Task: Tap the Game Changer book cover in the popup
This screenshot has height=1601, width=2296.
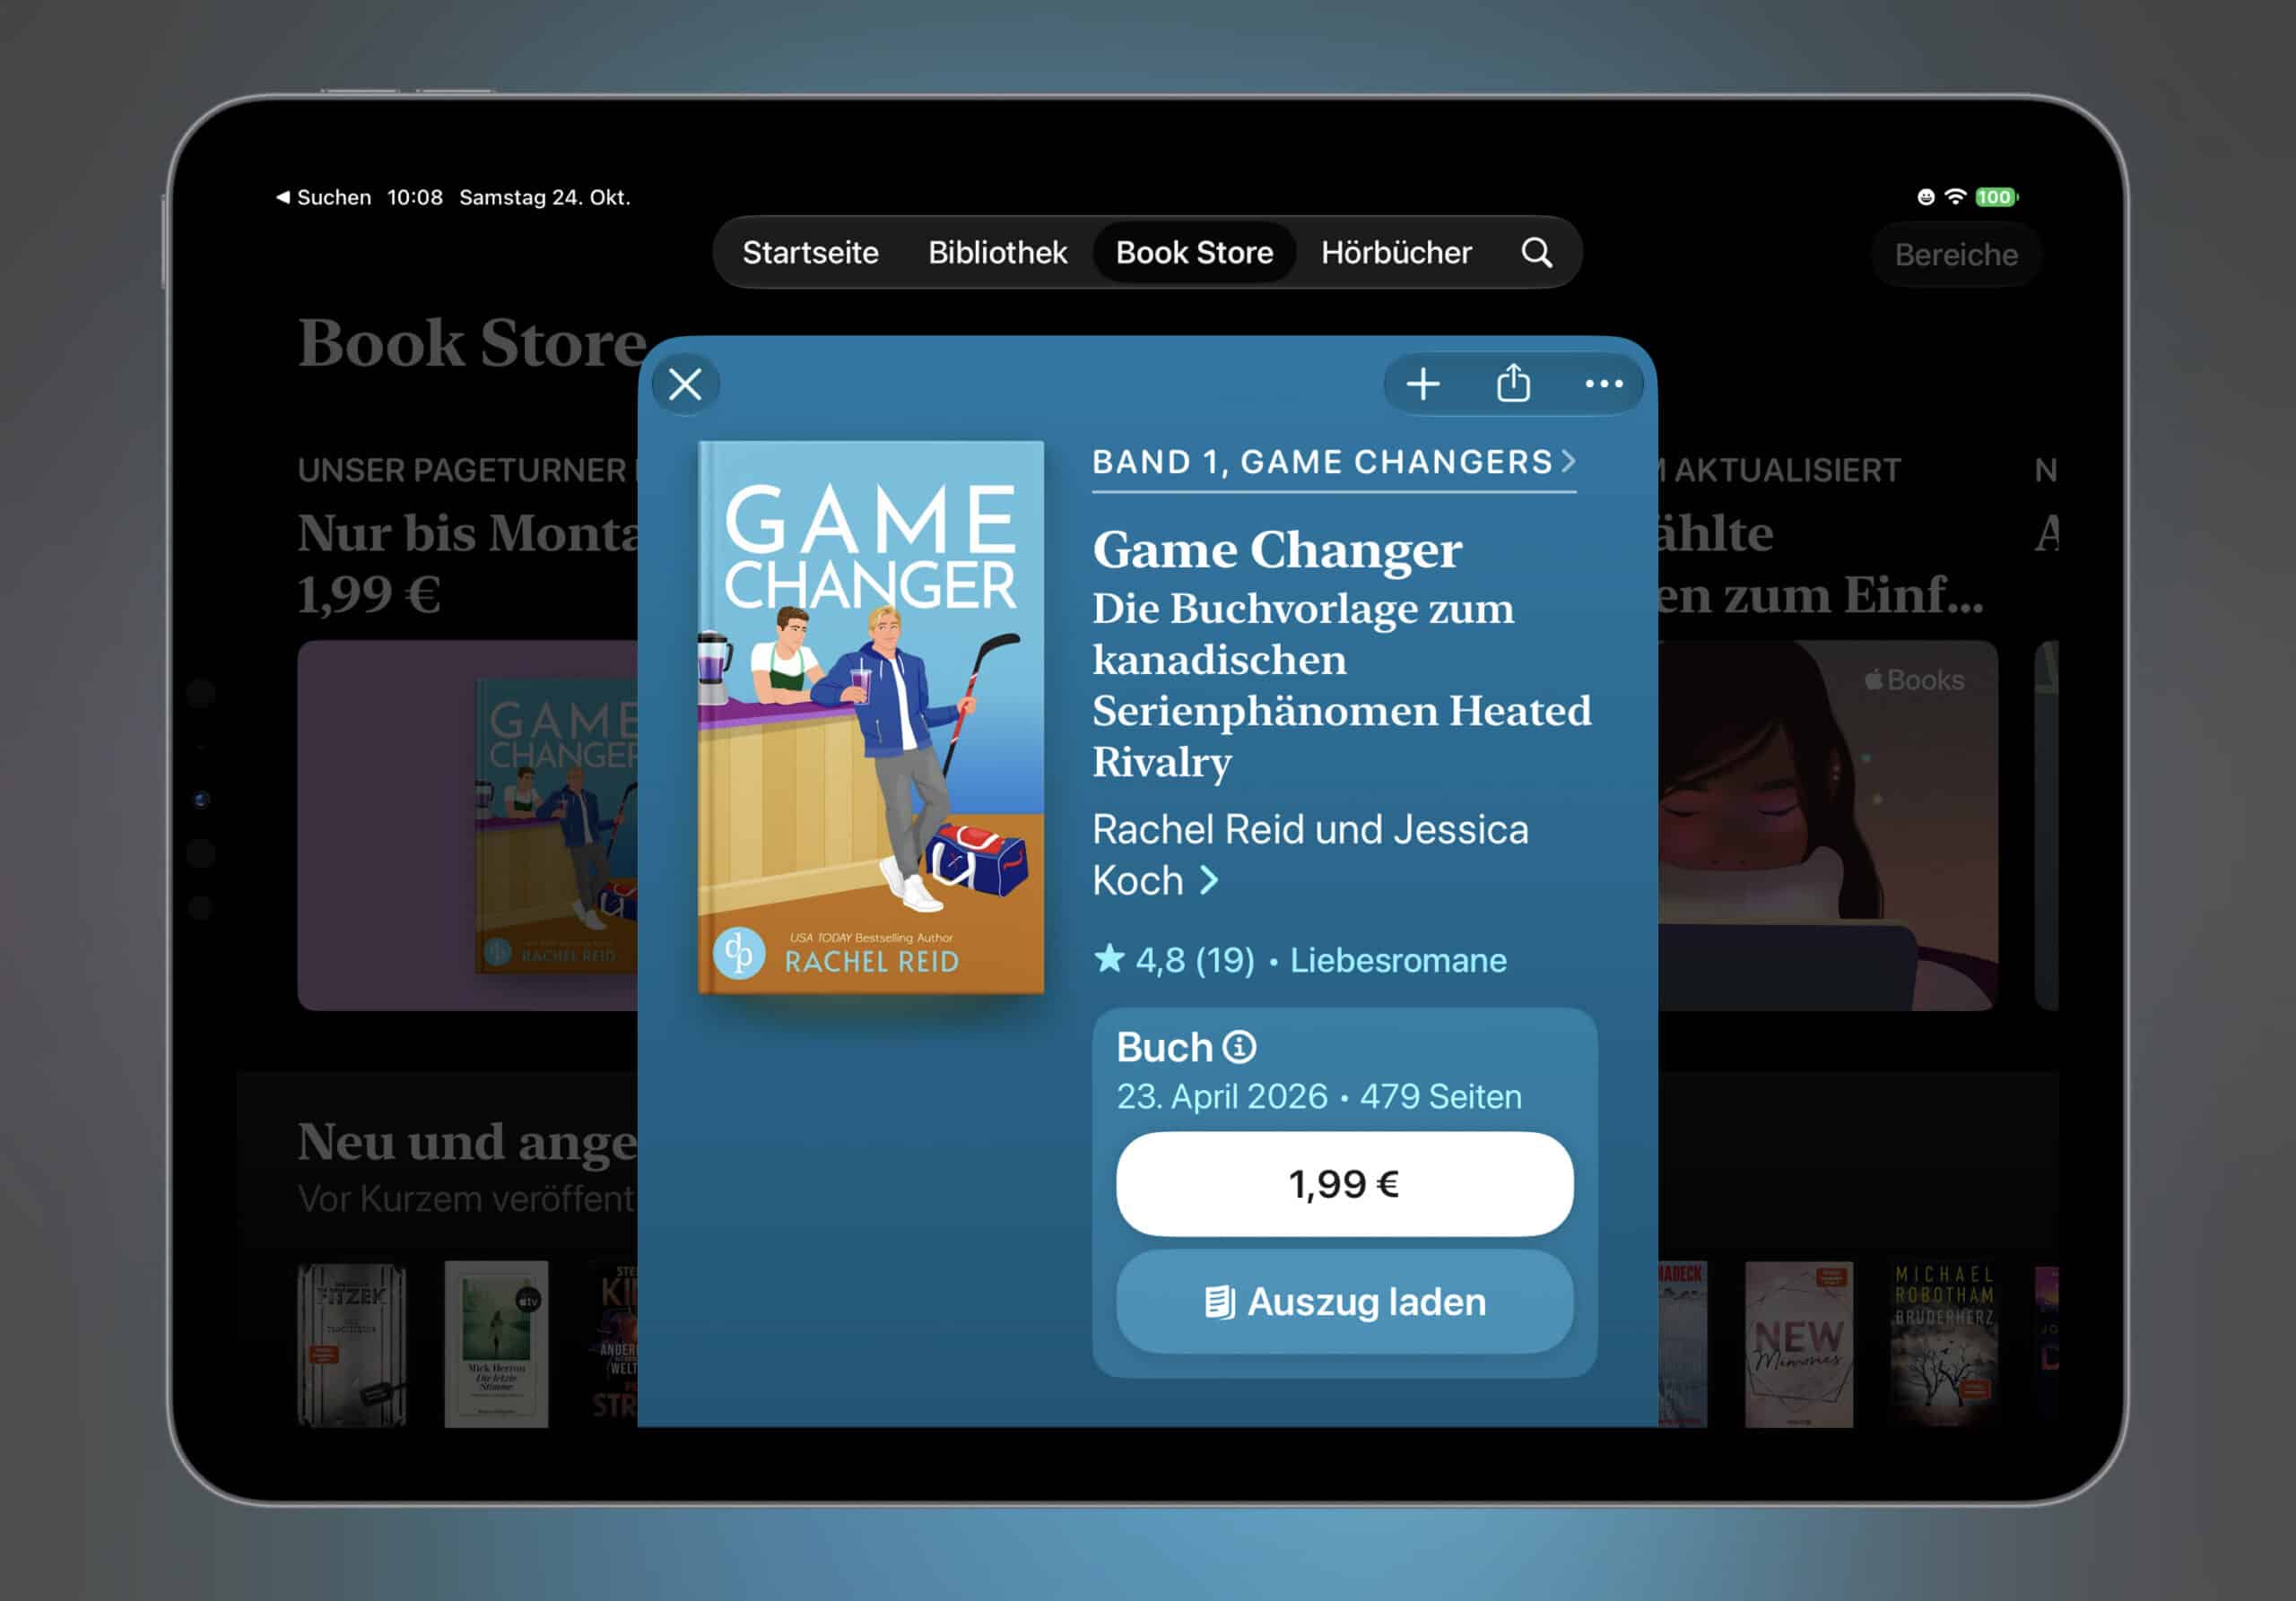Action: pyautogui.click(x=870, y=717)
